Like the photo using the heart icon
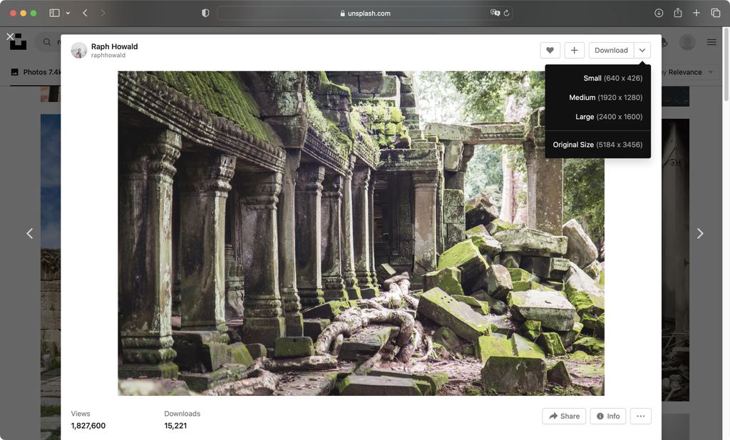730x440 pixels. (550, 50)
